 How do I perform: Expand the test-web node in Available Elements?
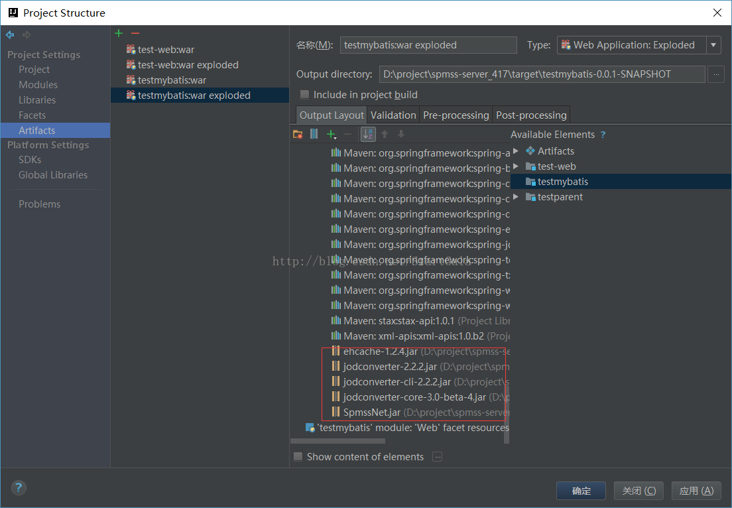(516, 166)
